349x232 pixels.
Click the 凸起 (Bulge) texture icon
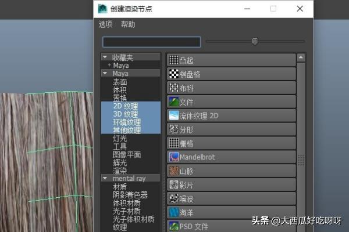click(173, 60)
